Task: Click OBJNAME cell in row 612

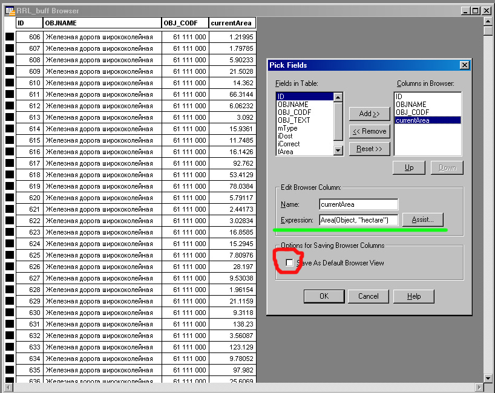Action: click(x=102, y=106)
